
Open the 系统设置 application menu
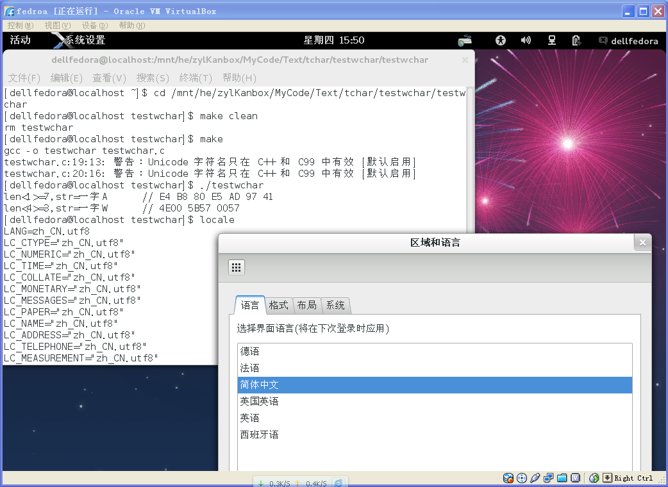coord(79,40)
